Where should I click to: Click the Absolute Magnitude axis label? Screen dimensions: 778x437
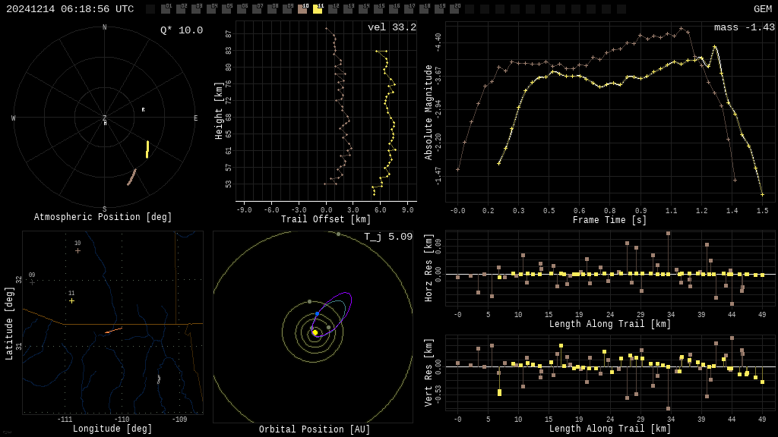click(x=428, y=112)
